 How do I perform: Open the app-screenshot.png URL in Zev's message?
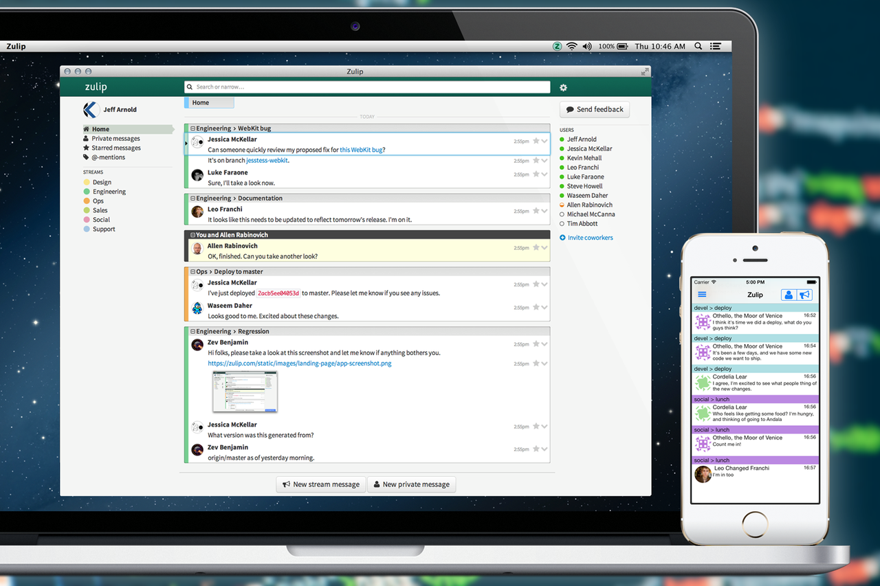[300, 363]
